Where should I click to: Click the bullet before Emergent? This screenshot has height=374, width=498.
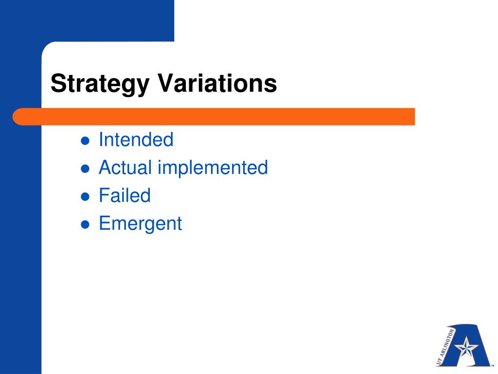click(85, 224)
